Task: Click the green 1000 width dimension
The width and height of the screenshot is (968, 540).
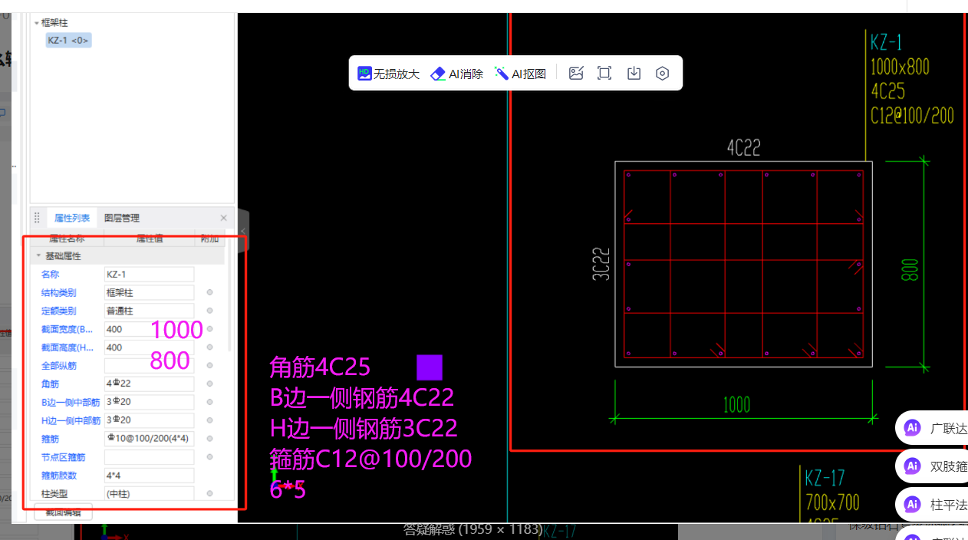Action: [x=737, y=404]
